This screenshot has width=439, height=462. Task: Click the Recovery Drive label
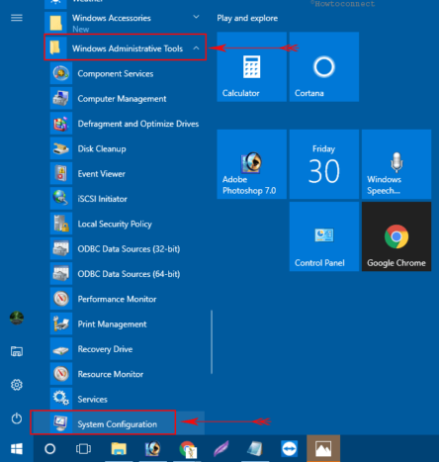pyautogui.click(x=105, y=349)
